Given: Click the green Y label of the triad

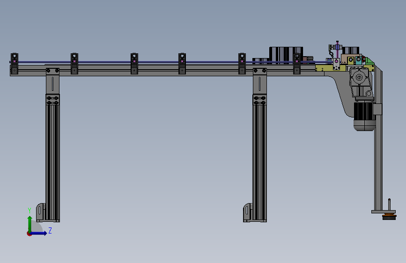Looking at the screenshot, I should coord(30,211).
